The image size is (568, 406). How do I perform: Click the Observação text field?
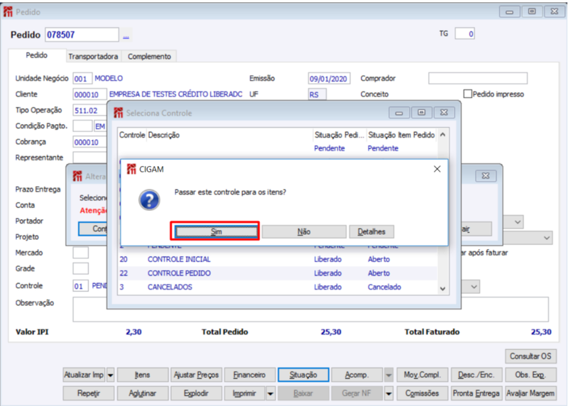(310, 309)
